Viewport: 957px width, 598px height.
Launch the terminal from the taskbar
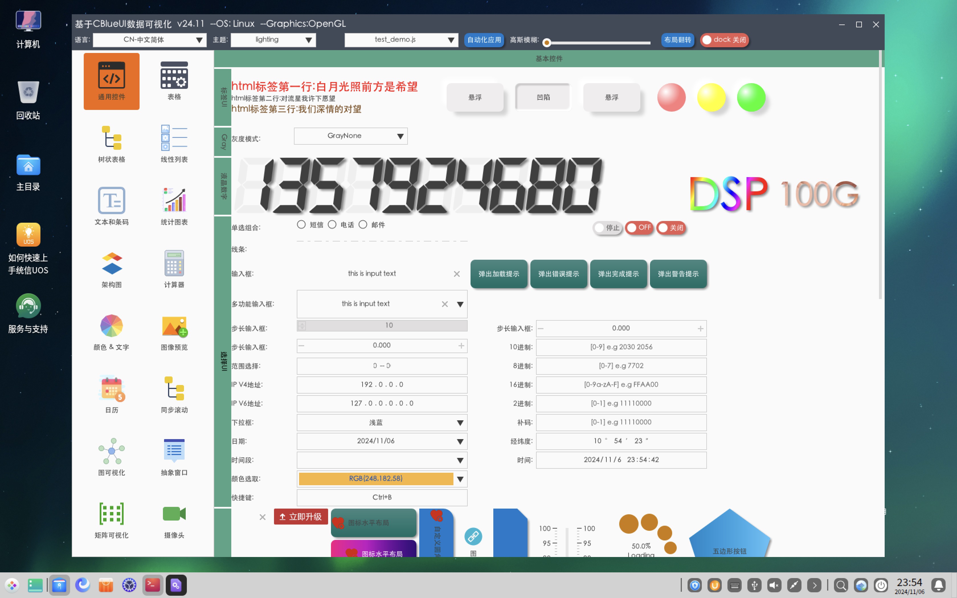[x=153, y=585]
